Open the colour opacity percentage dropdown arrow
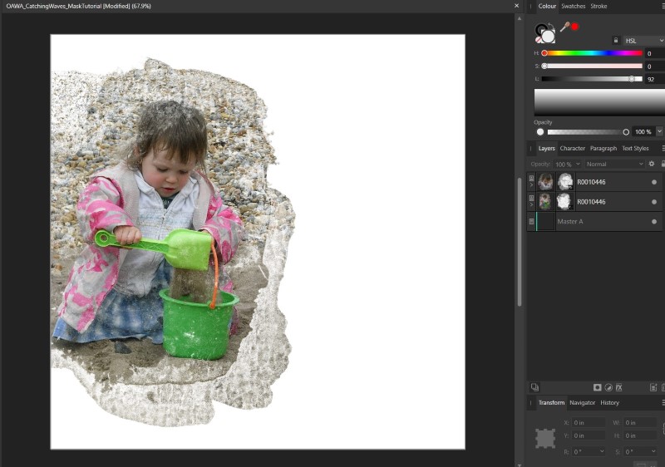This screenshot has height=467, width=665. coord(659,132)
